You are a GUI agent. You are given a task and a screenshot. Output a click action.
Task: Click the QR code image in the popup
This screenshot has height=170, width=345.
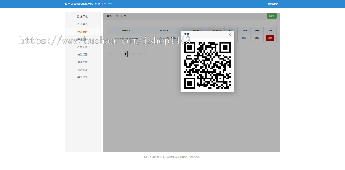(x=207, y=65)
